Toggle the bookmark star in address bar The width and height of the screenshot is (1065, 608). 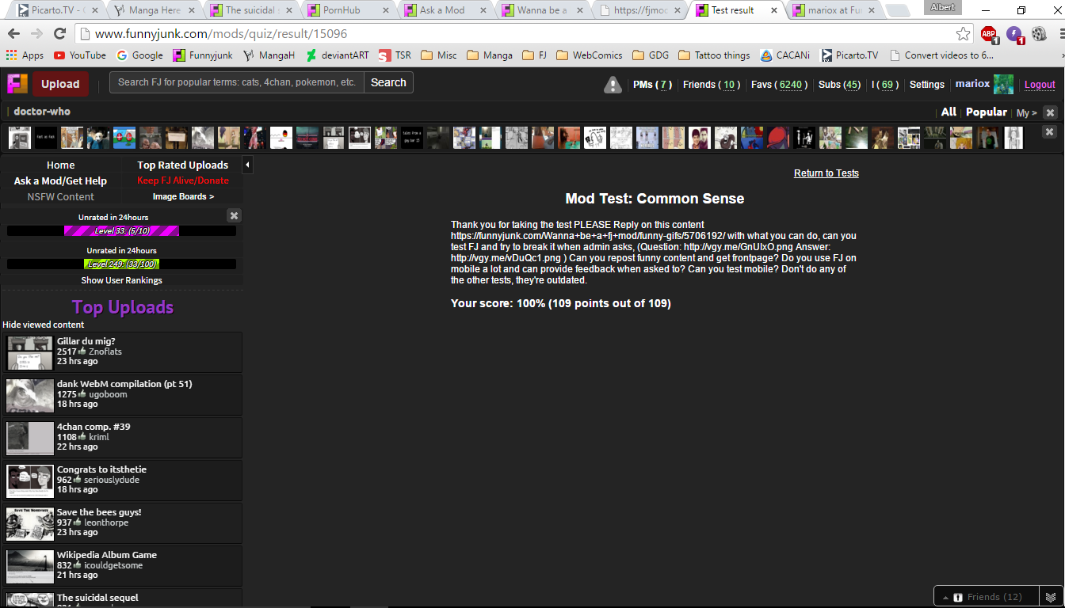coord(963,34)
